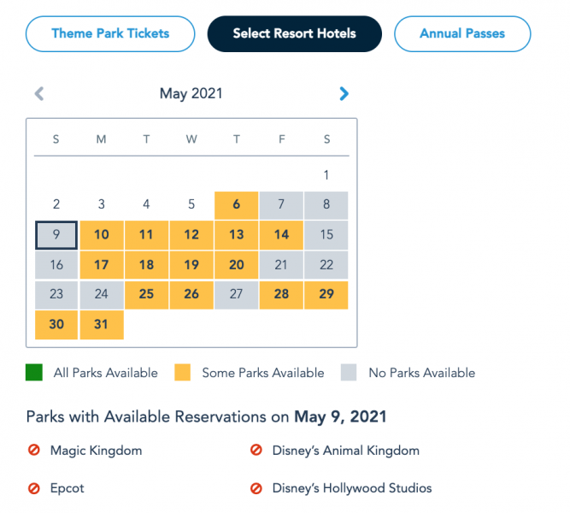
Task: Click unavailable icon beside Disney's Animal Kingdom
Action: [256, 450]
